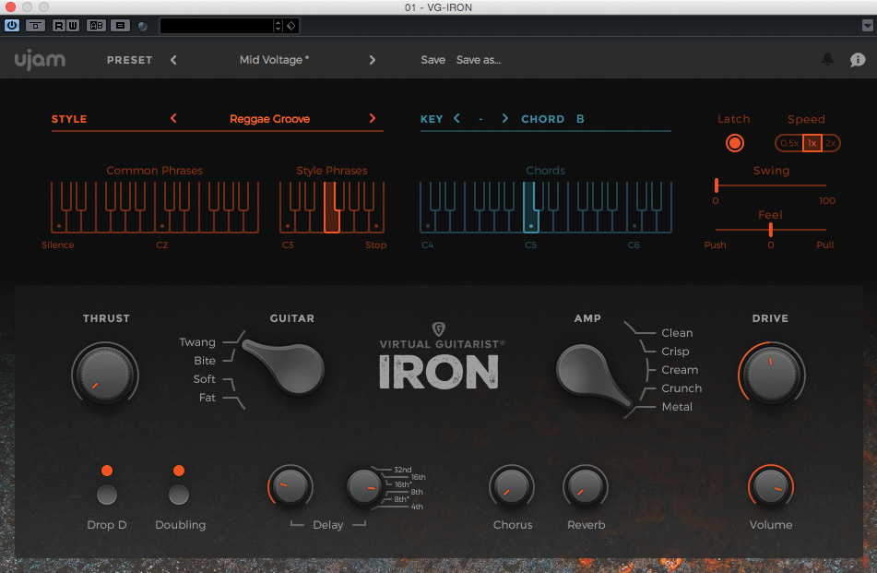Enable Write automation (W) button
Screen dimensions: 877x573
(72, 26)
